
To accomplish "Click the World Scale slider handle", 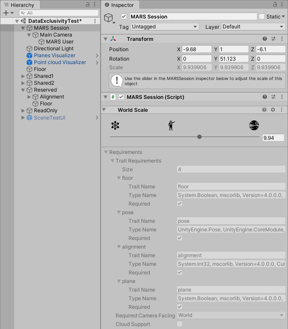I will [x=199, y=137].
